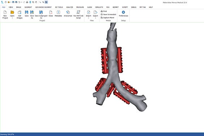
Task: Click the Export icon in Files group
Action: (95, 12)
